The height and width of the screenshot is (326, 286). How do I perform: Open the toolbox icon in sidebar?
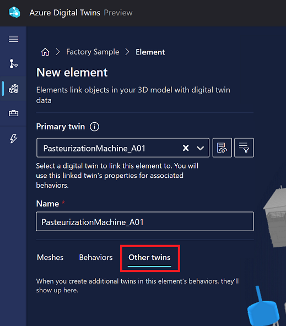[x=13, y=113]
